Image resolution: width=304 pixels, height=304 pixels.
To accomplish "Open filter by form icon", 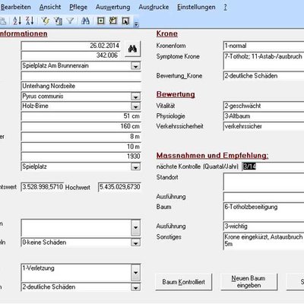I will tap(58, 21).
